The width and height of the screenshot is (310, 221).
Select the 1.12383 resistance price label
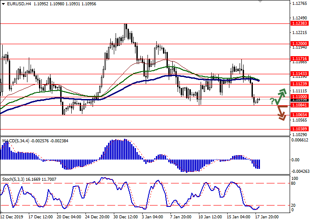pos(299,23)
